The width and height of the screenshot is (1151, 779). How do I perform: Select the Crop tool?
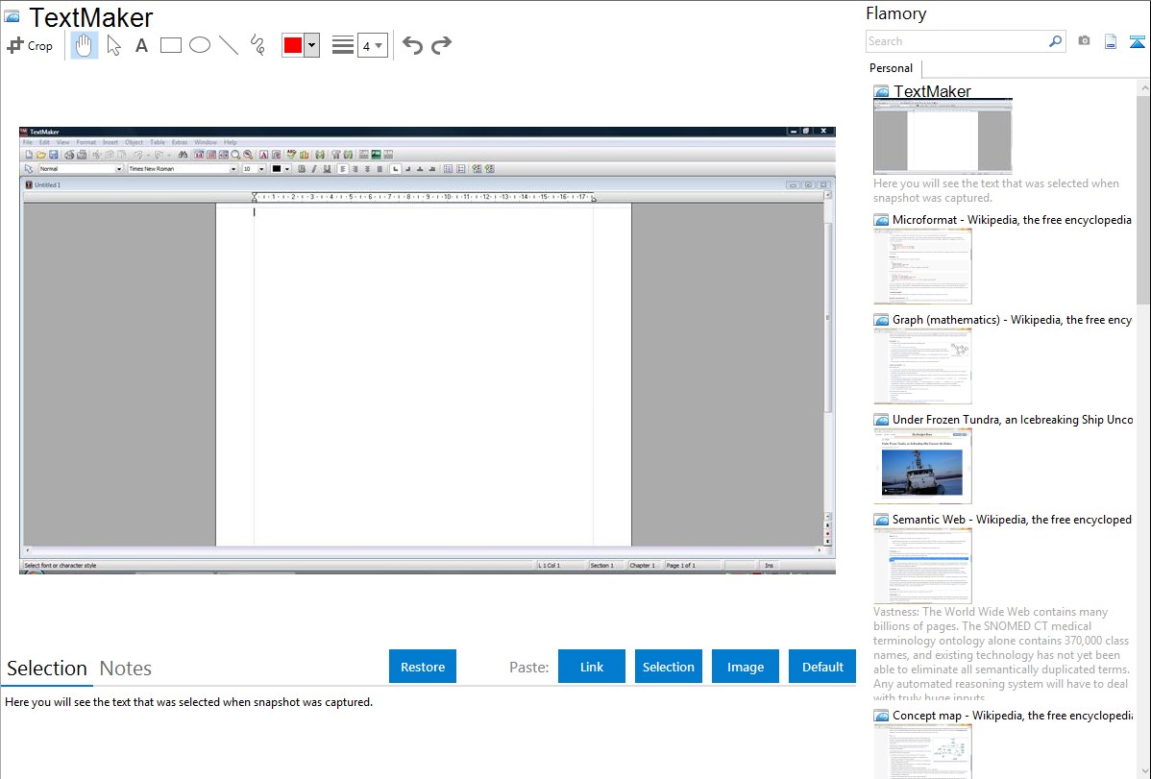30,45
